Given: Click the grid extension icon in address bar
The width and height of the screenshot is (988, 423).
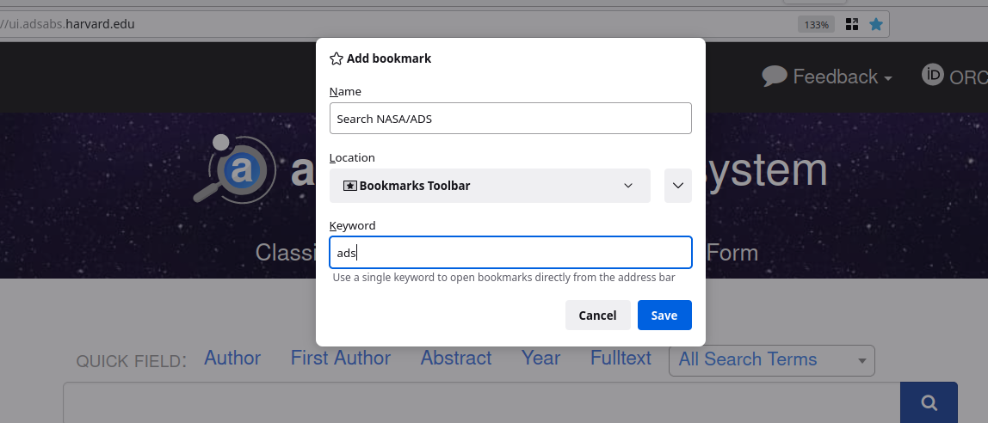Looking at the screenshot, I should click(852, 24).
